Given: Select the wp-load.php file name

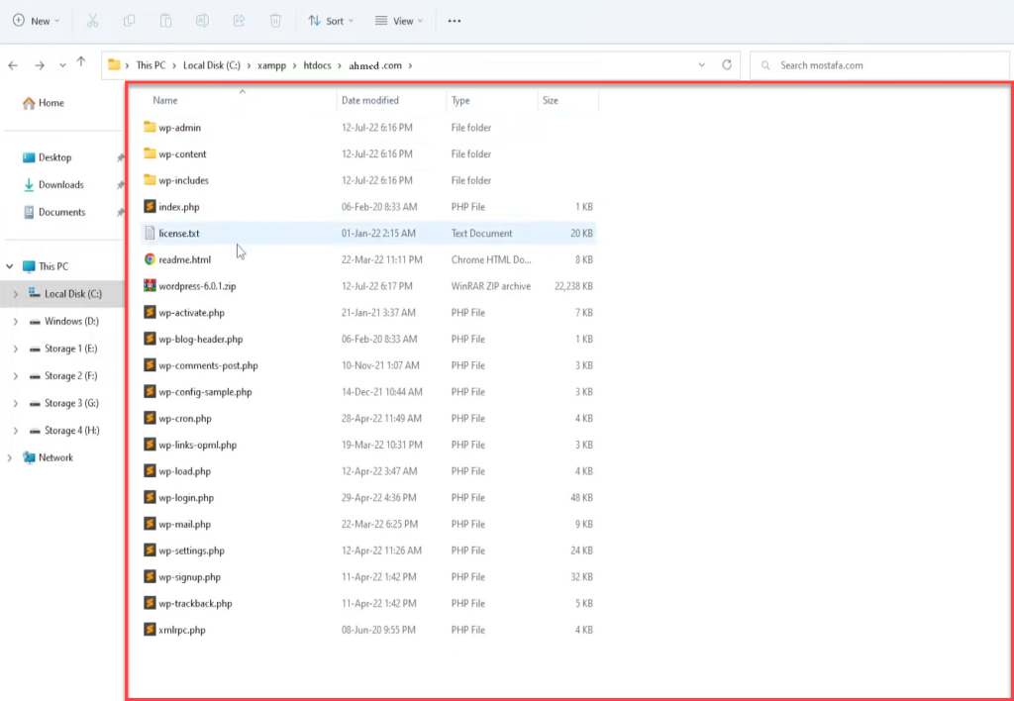Looking at the screenshot, I should [185, 470].
